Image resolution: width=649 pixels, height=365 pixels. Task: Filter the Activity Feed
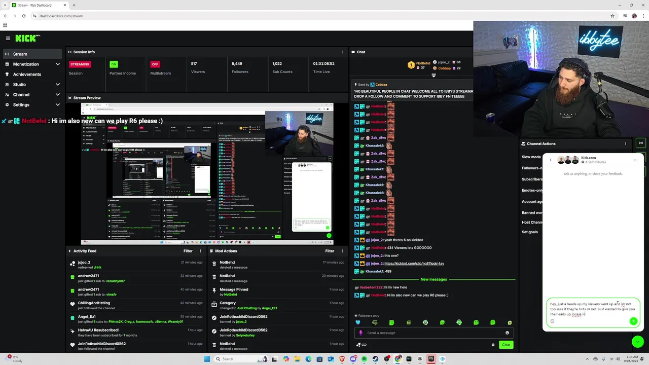click(188, 251)
